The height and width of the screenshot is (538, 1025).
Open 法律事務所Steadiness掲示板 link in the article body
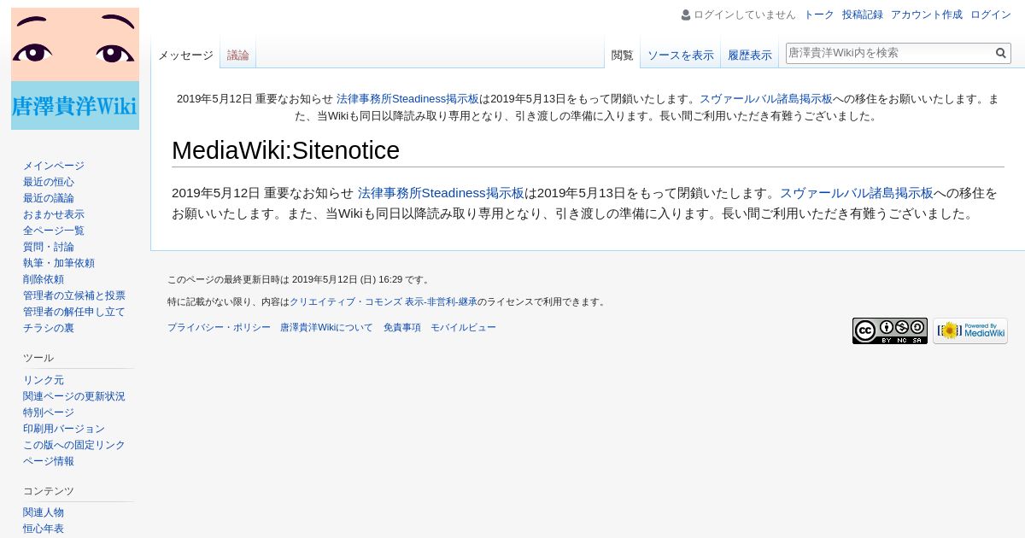(441, 193)
